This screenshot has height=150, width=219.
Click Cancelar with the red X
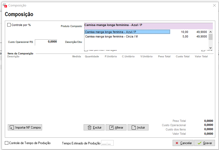coord(183,143)
